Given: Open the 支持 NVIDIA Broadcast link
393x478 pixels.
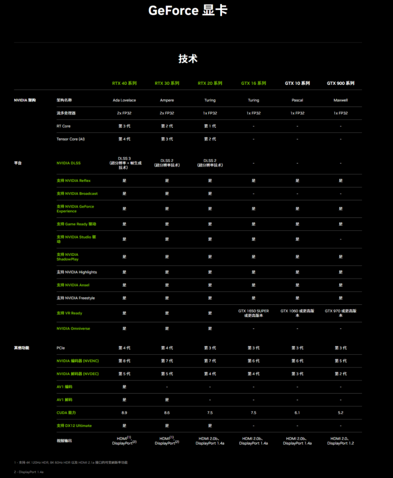Looking at the screenshot, I should coord(77,194).
